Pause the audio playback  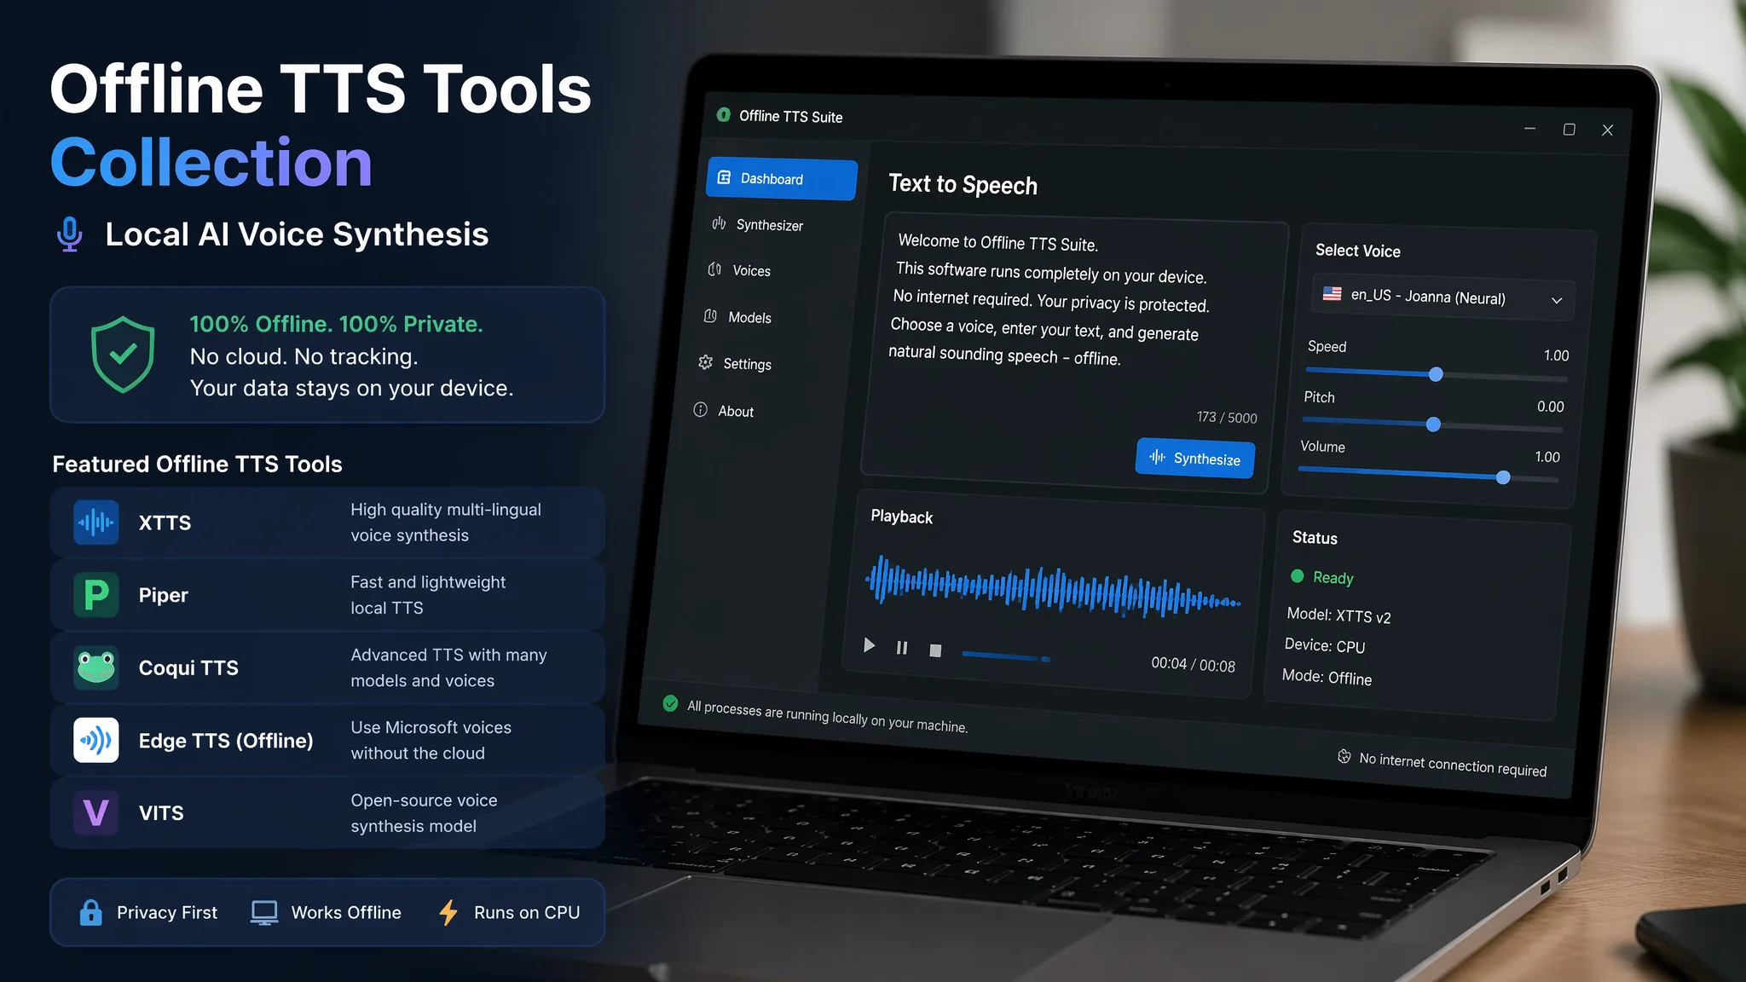(902, 648)
